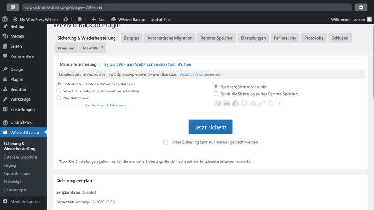The image size is (374, 210).
Task: Open browser settings gear icon
Action: [361, 7]
